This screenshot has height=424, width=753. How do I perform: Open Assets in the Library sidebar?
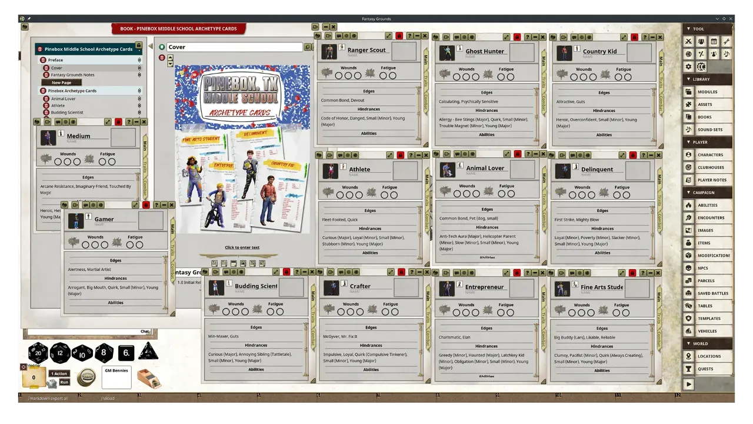708,104
